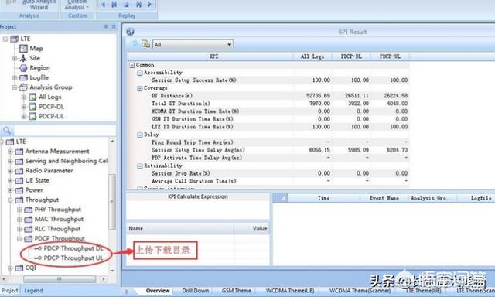Collapse the Analysis Group node
This screenshot has width=495, height=297.
point(14,87)
